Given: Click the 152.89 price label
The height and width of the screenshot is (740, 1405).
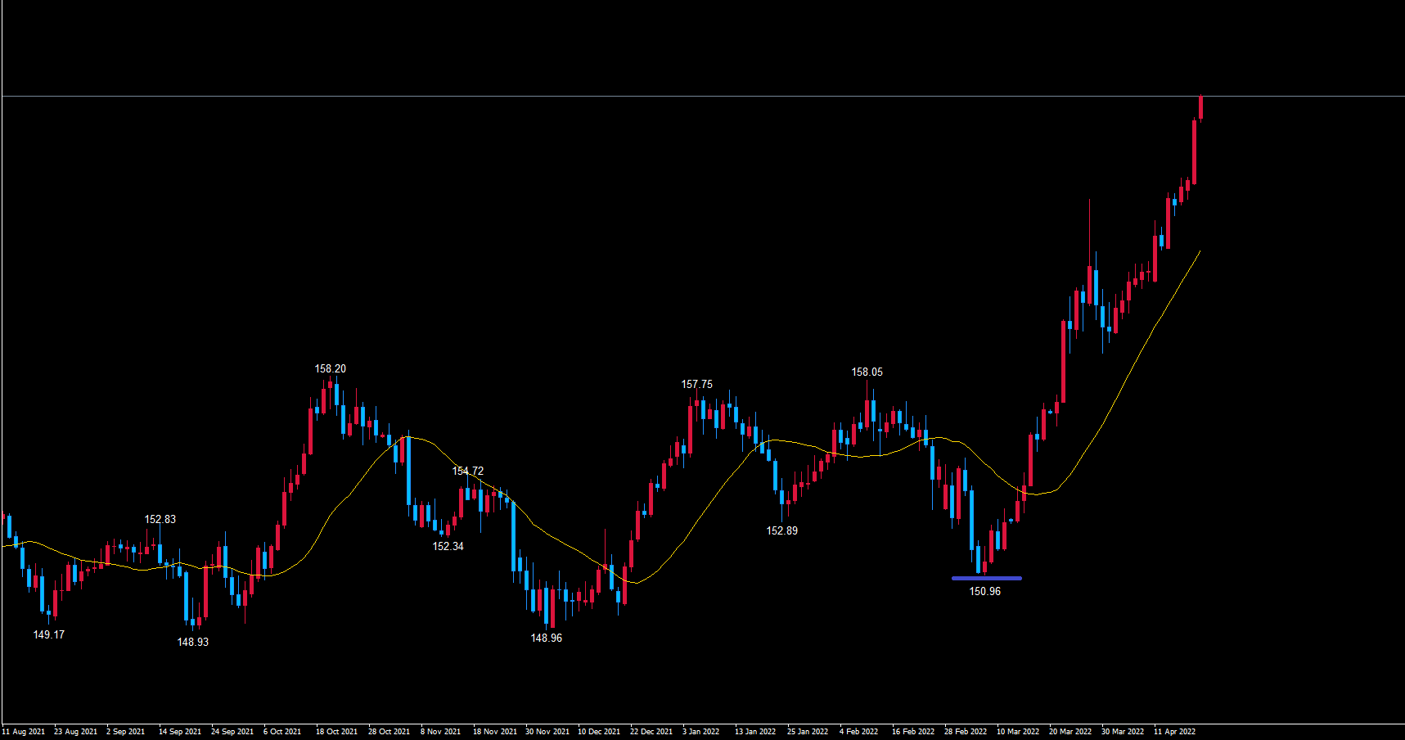Looking at the screenshot, I should click(781, 530).
